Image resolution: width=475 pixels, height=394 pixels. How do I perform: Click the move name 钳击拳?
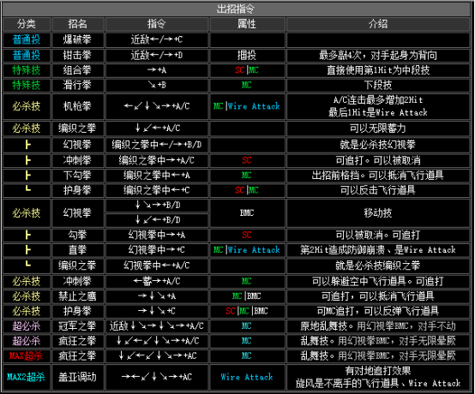pos(77,55)
